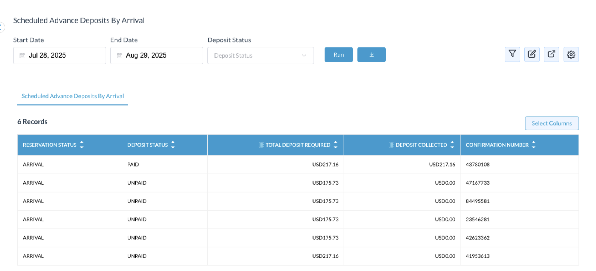Select Scheduled Advance Deposits By Arrival tab

click(73, 96)
